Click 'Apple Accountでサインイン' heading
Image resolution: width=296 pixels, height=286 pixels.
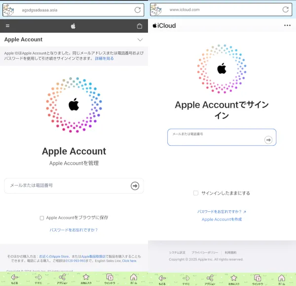(x=222, y=110)
